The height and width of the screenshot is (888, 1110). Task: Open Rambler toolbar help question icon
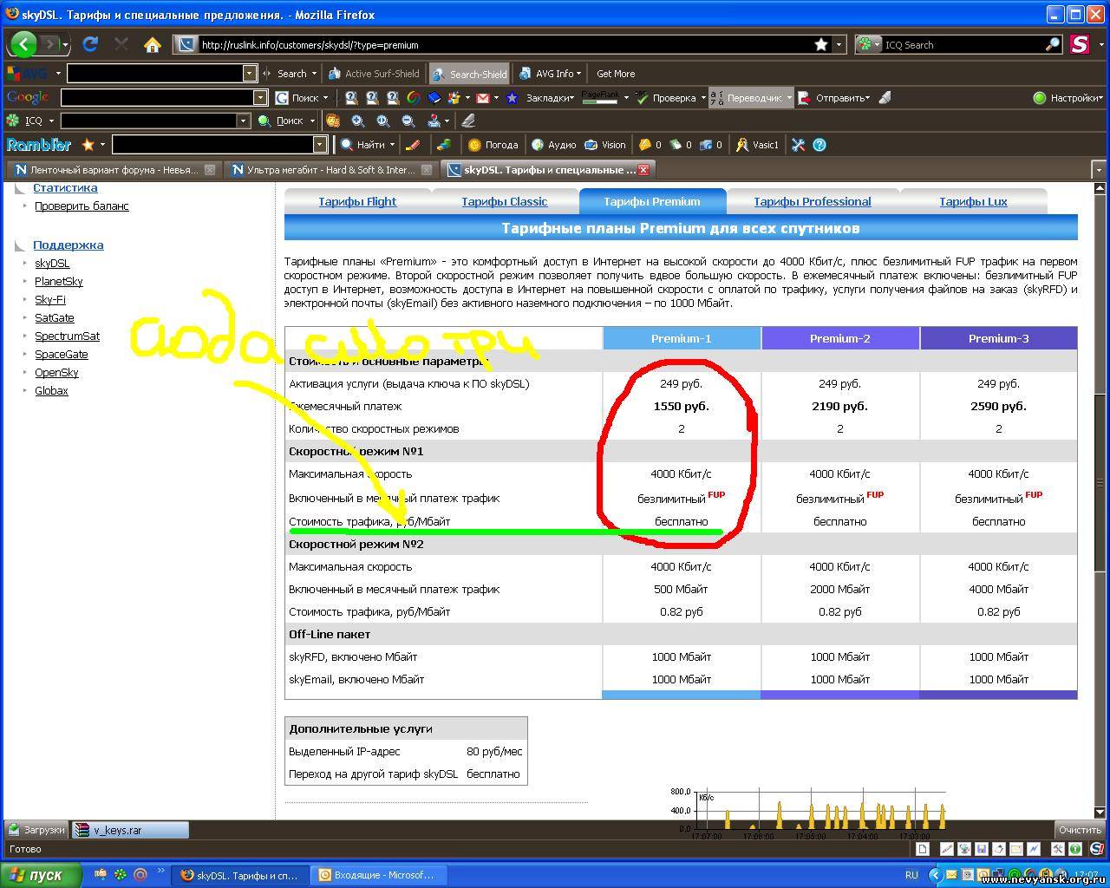(819, 145)
